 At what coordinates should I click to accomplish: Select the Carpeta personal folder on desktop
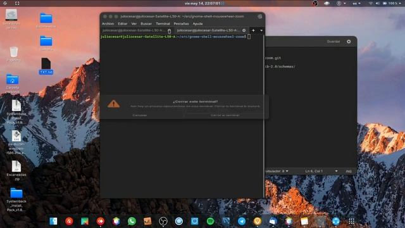tap(13, 84)
